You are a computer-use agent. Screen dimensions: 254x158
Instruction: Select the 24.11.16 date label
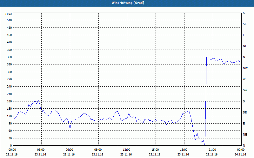240,155
